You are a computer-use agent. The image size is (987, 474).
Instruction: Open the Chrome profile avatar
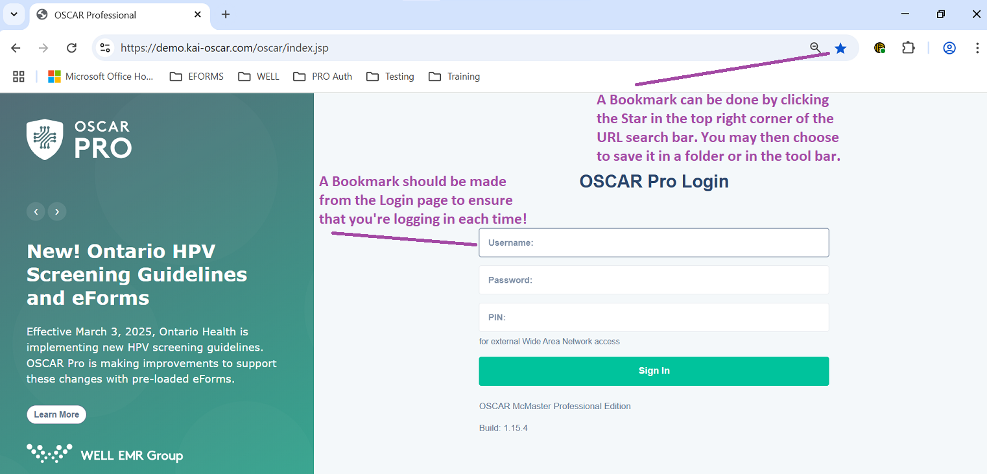pyautogui.click(x=949, y=48)
